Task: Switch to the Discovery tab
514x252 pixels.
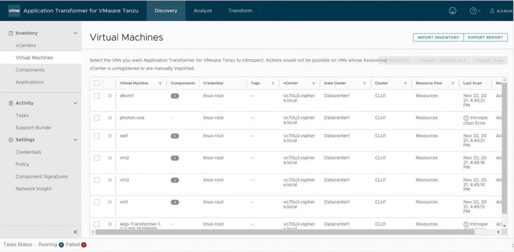Action: coord(166,11)
